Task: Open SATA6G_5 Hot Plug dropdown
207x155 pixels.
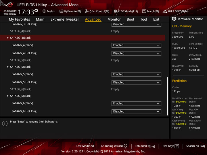Action: (x=136, y=82)
